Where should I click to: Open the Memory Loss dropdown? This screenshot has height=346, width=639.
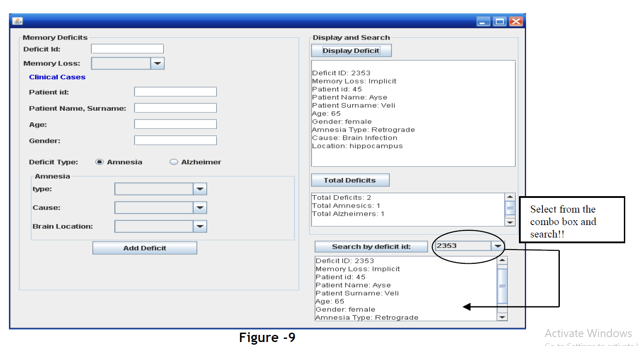click(x=158, y=63)
